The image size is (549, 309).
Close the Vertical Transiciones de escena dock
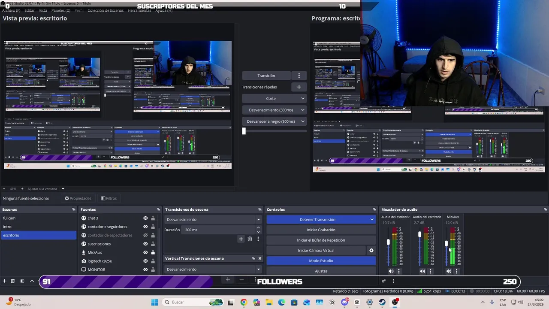259,258
